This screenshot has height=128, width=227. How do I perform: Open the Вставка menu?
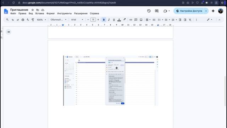[40, 14]
